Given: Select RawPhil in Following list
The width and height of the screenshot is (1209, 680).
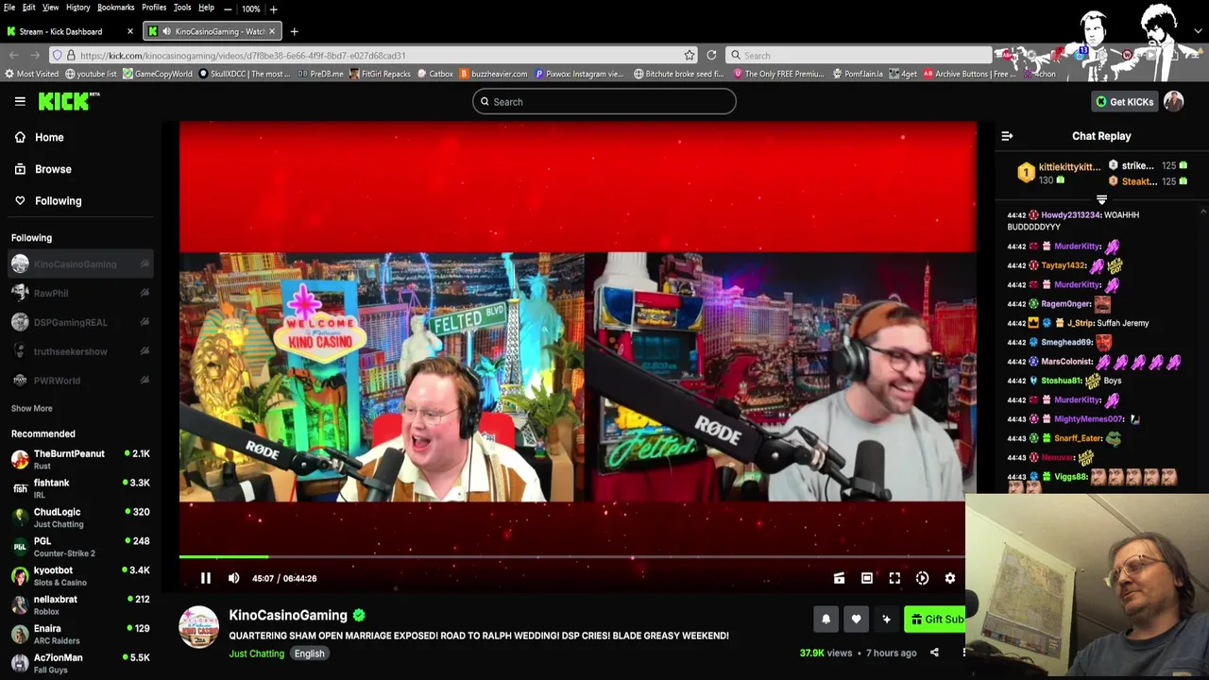Looking at the screenshot, I should 80,293.
